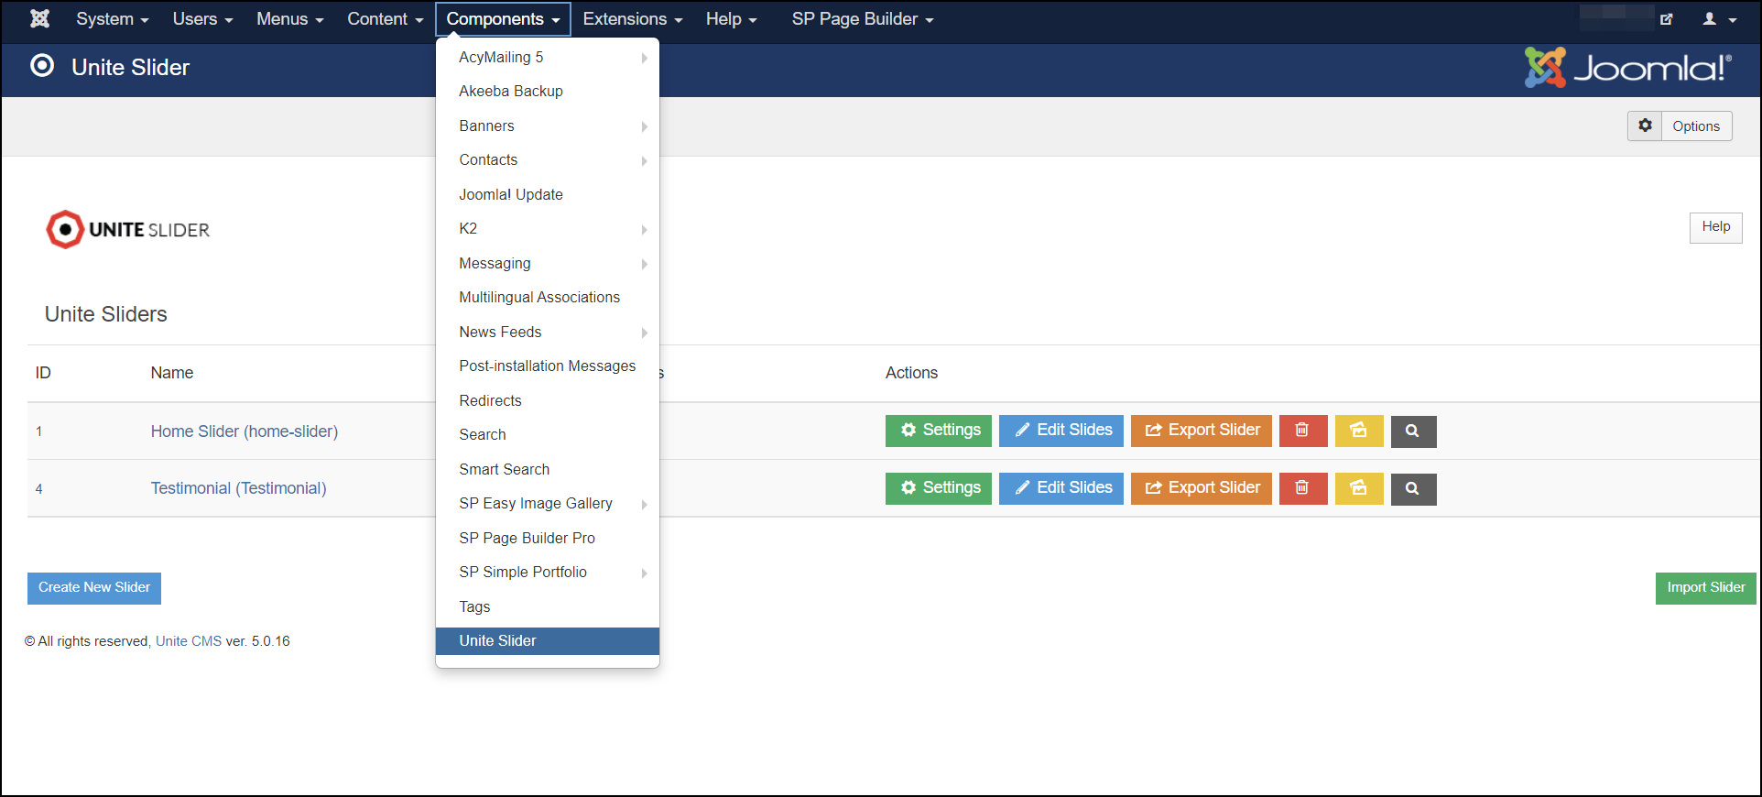Open Settings for Testimonial slider

pos(938,488)
